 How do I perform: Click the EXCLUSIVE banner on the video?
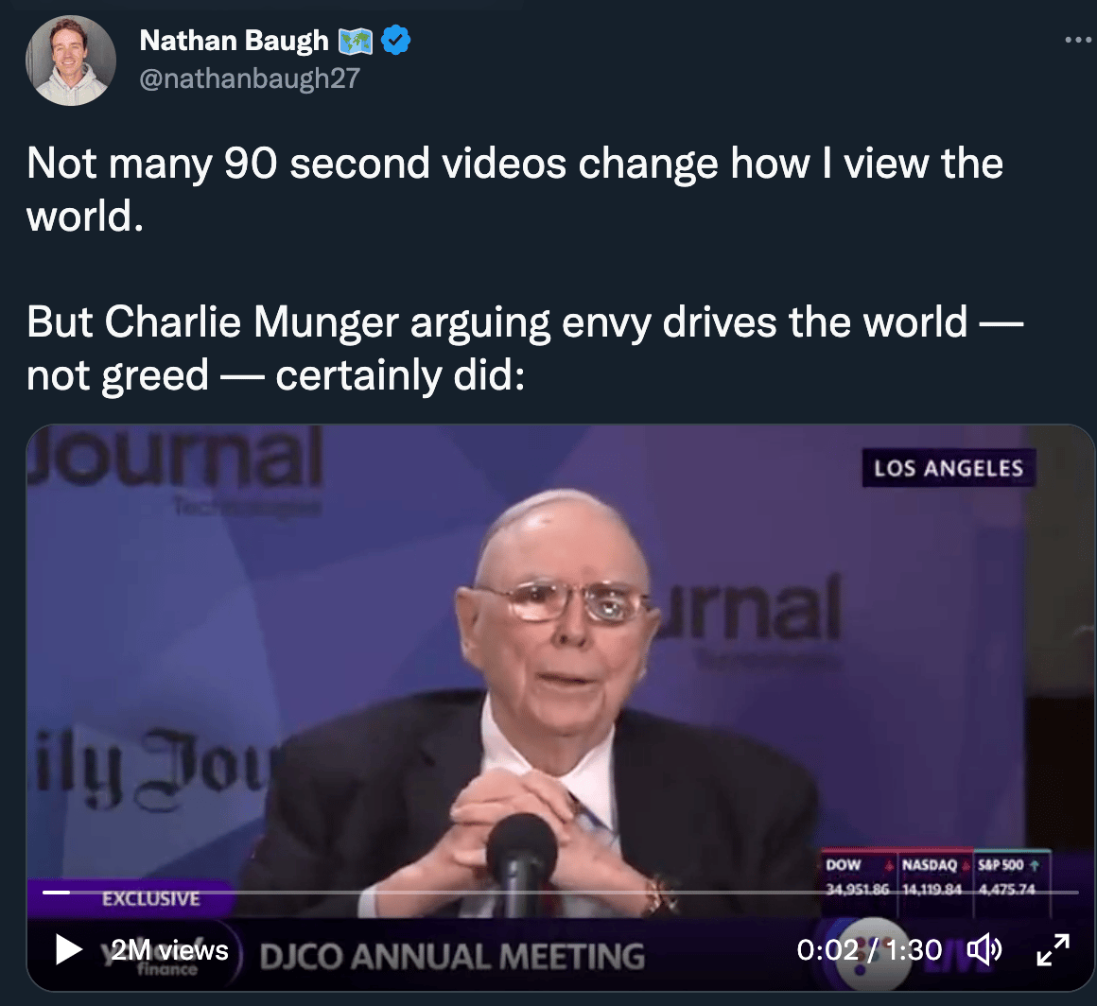pos(150,898)
